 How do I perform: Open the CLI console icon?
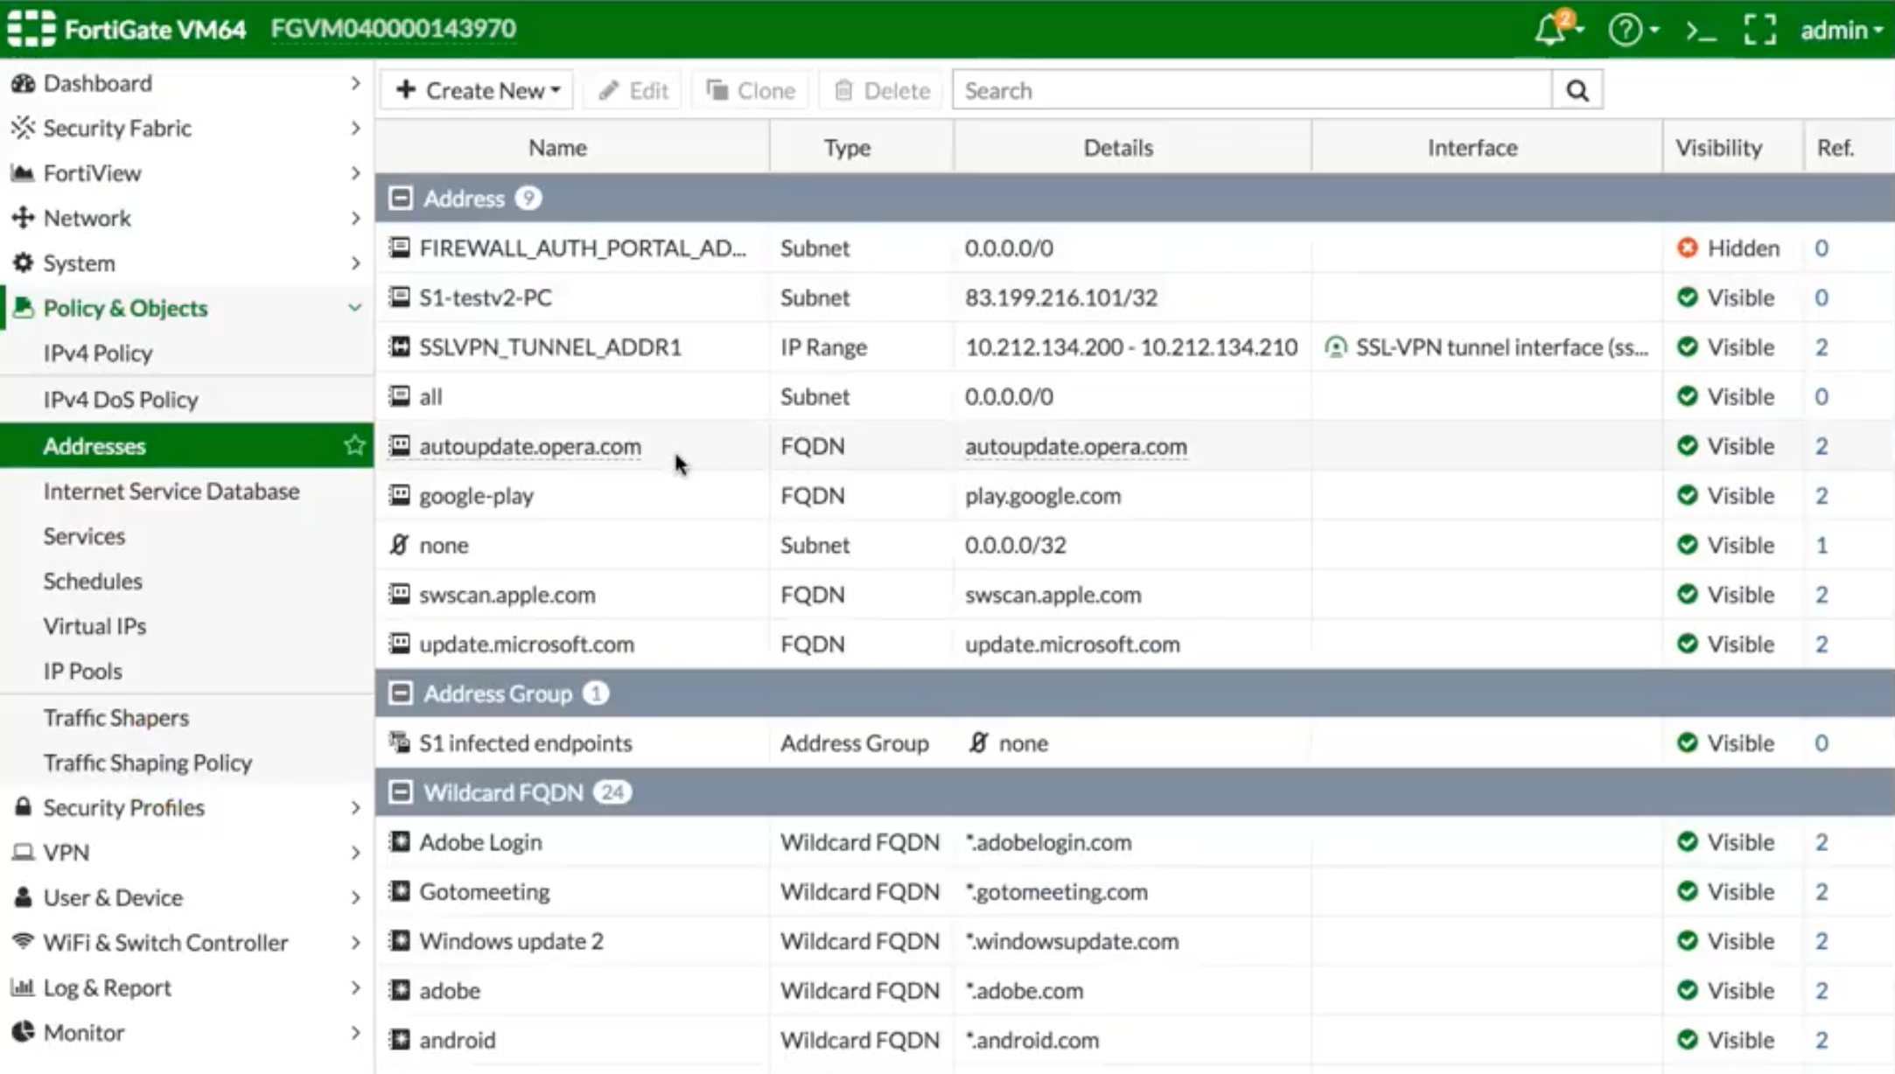1700,30
